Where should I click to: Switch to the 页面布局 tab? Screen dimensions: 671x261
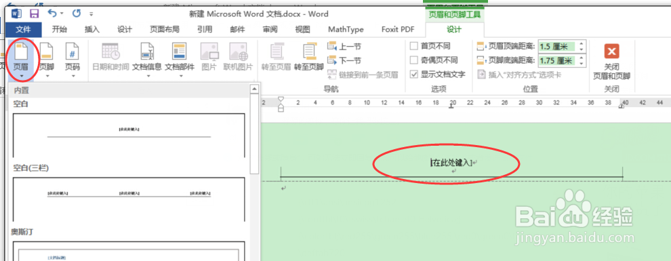[165, 29]
